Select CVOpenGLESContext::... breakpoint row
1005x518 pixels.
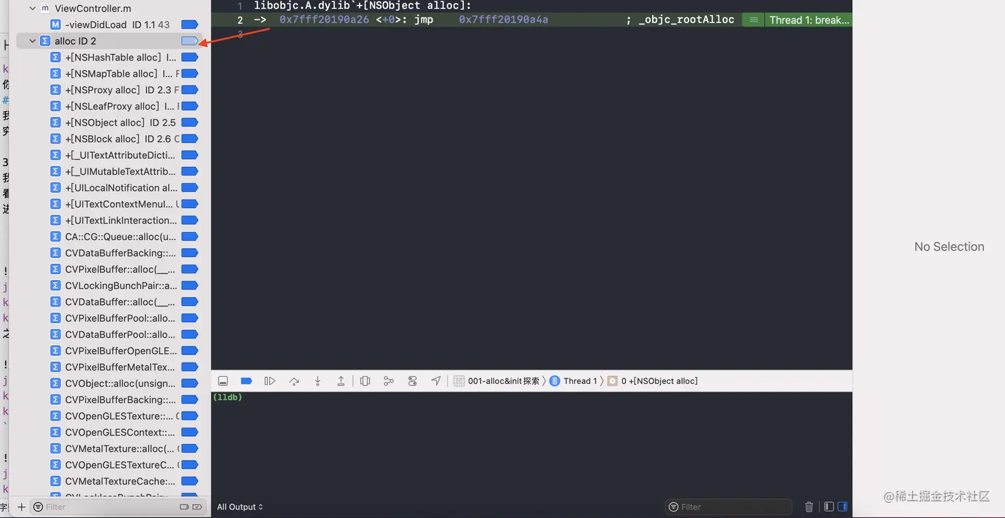[110, 432]
